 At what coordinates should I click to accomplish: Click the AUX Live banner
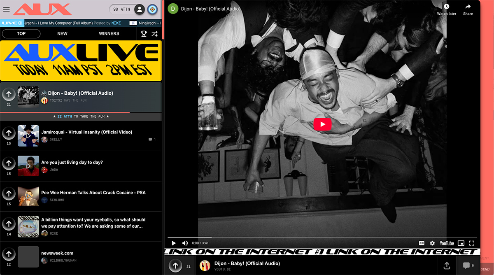coord(81,61)
